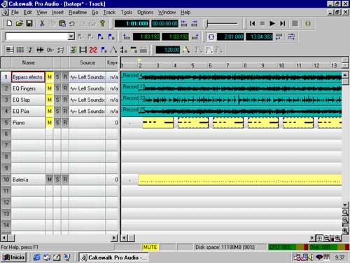Unmute the EQ Fingers track
The image size is (350, 263).
pyautogui.click(x=50, y=88)
